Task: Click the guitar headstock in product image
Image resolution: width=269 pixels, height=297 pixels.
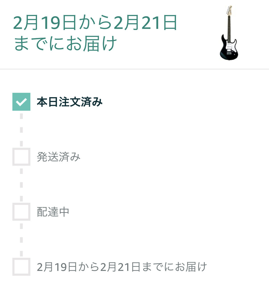Action: click(x=229, y=10)
